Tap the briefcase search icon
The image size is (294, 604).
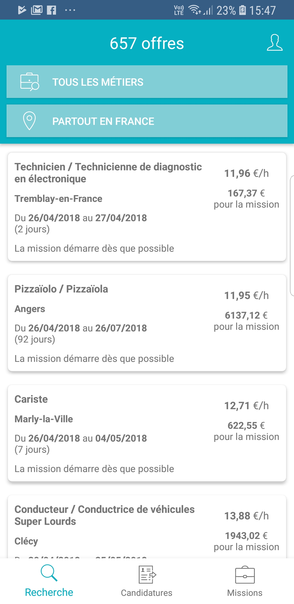(x=30, y=82)
